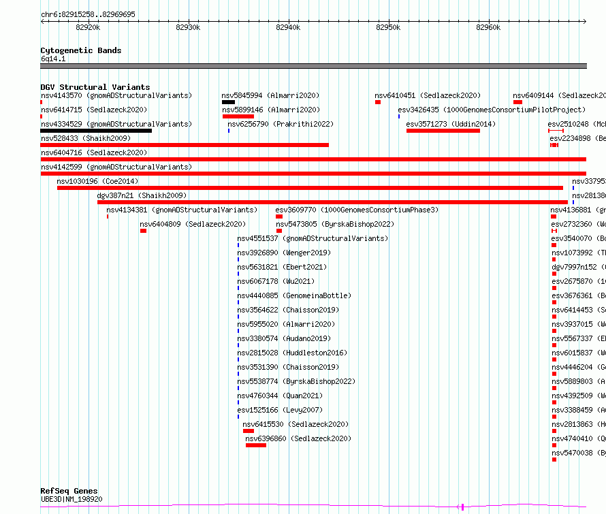The width and height of the screenshot is (606, 514).
Task: Open the nsv6414453 variant label
Action: click(579, 310)
